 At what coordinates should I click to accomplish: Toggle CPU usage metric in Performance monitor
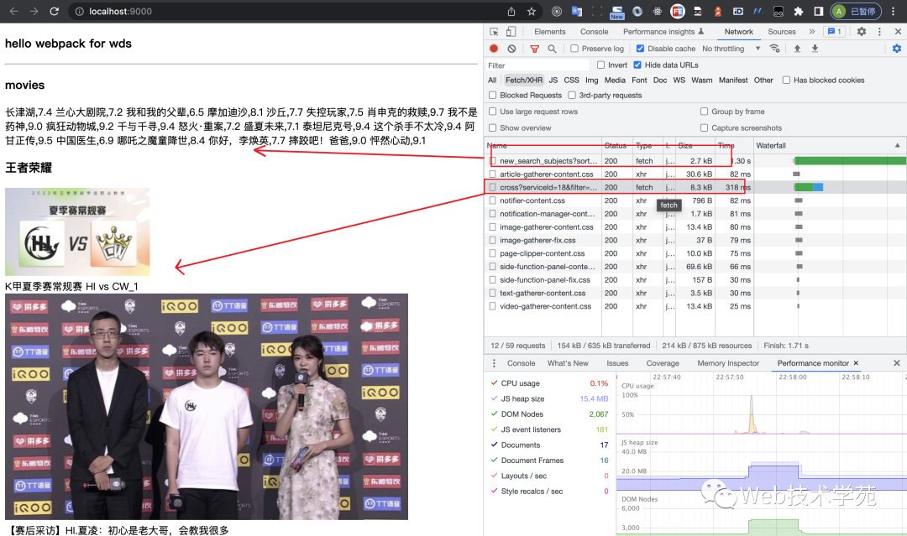tap(494, 383)
